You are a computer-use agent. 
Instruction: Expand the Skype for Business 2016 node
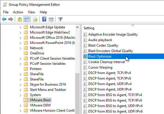click(21, 85)
